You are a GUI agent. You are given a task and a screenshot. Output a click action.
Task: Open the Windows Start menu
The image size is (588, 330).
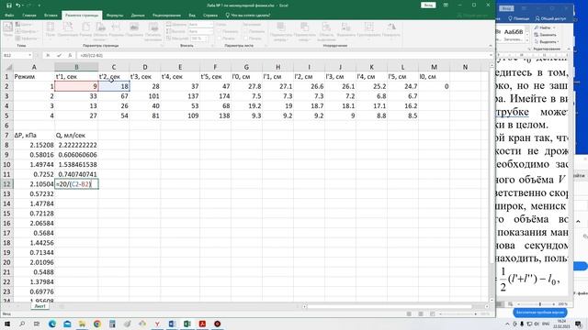[x=7, y=324]
